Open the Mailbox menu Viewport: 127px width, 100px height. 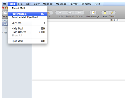[48, 4]
